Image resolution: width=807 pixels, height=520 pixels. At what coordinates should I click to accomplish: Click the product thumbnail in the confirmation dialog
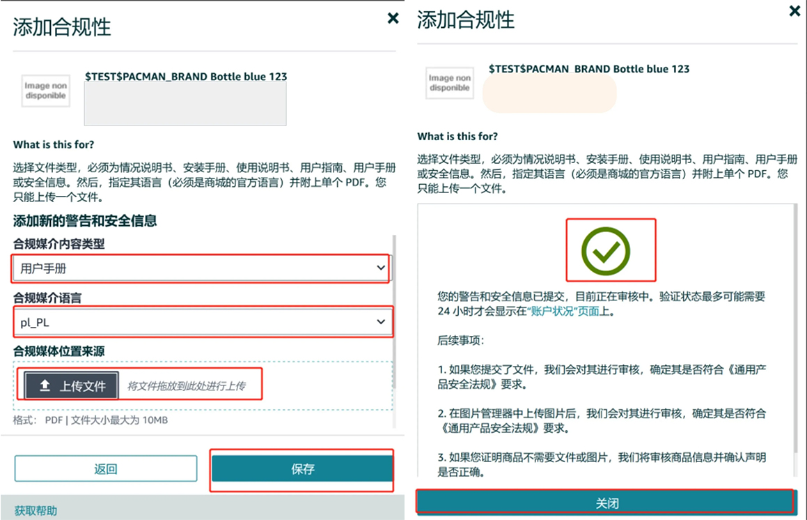click(x=450, y=83)
